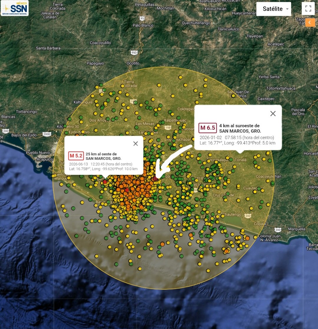The width and height of the screenshot is (318, 329).
Task: Click the highway 198 road shield
Action: pyautogui.click(x=168, y=127)
